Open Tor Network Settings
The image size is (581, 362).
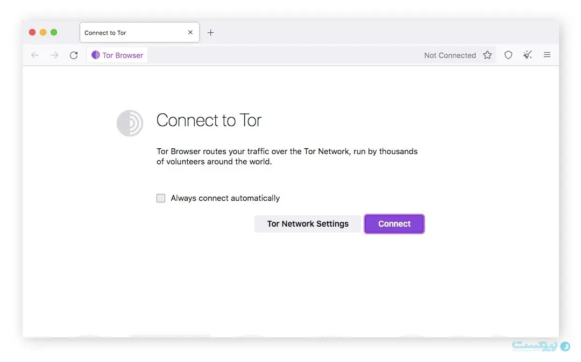coord(308,224)
